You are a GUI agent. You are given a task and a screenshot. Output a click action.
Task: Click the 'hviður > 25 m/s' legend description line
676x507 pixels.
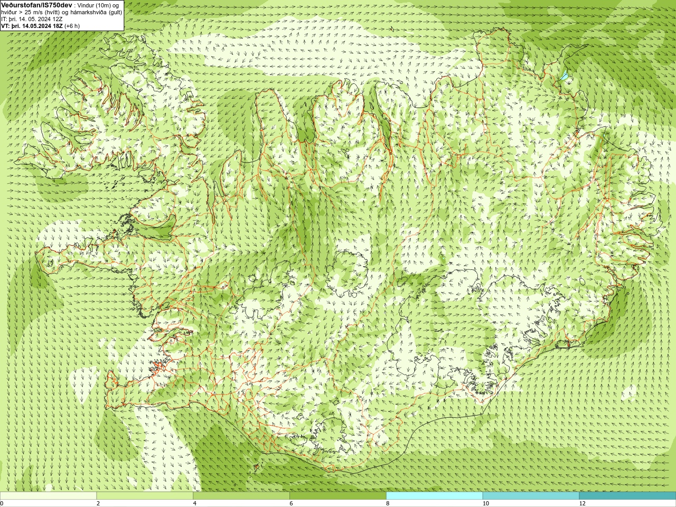(61, 12)
